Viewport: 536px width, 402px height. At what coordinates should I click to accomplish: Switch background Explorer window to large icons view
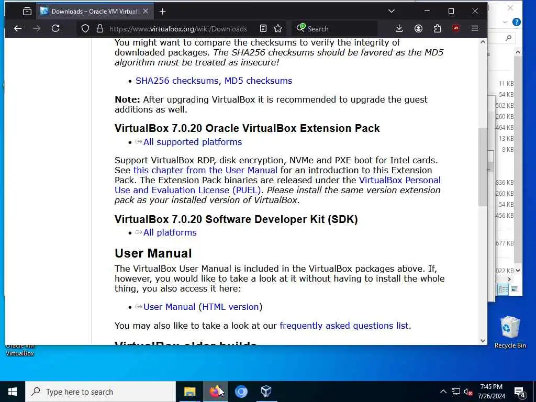pyautogui.click(x=515, y=289)
